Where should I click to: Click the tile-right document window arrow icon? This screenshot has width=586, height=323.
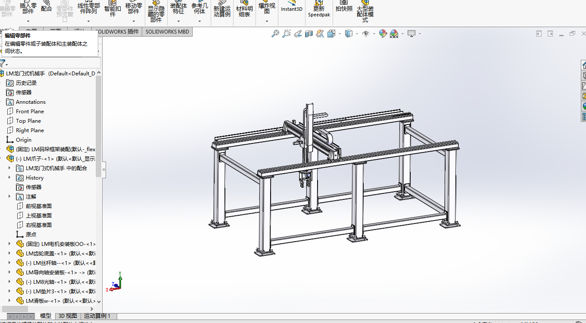tap(550, 34)
